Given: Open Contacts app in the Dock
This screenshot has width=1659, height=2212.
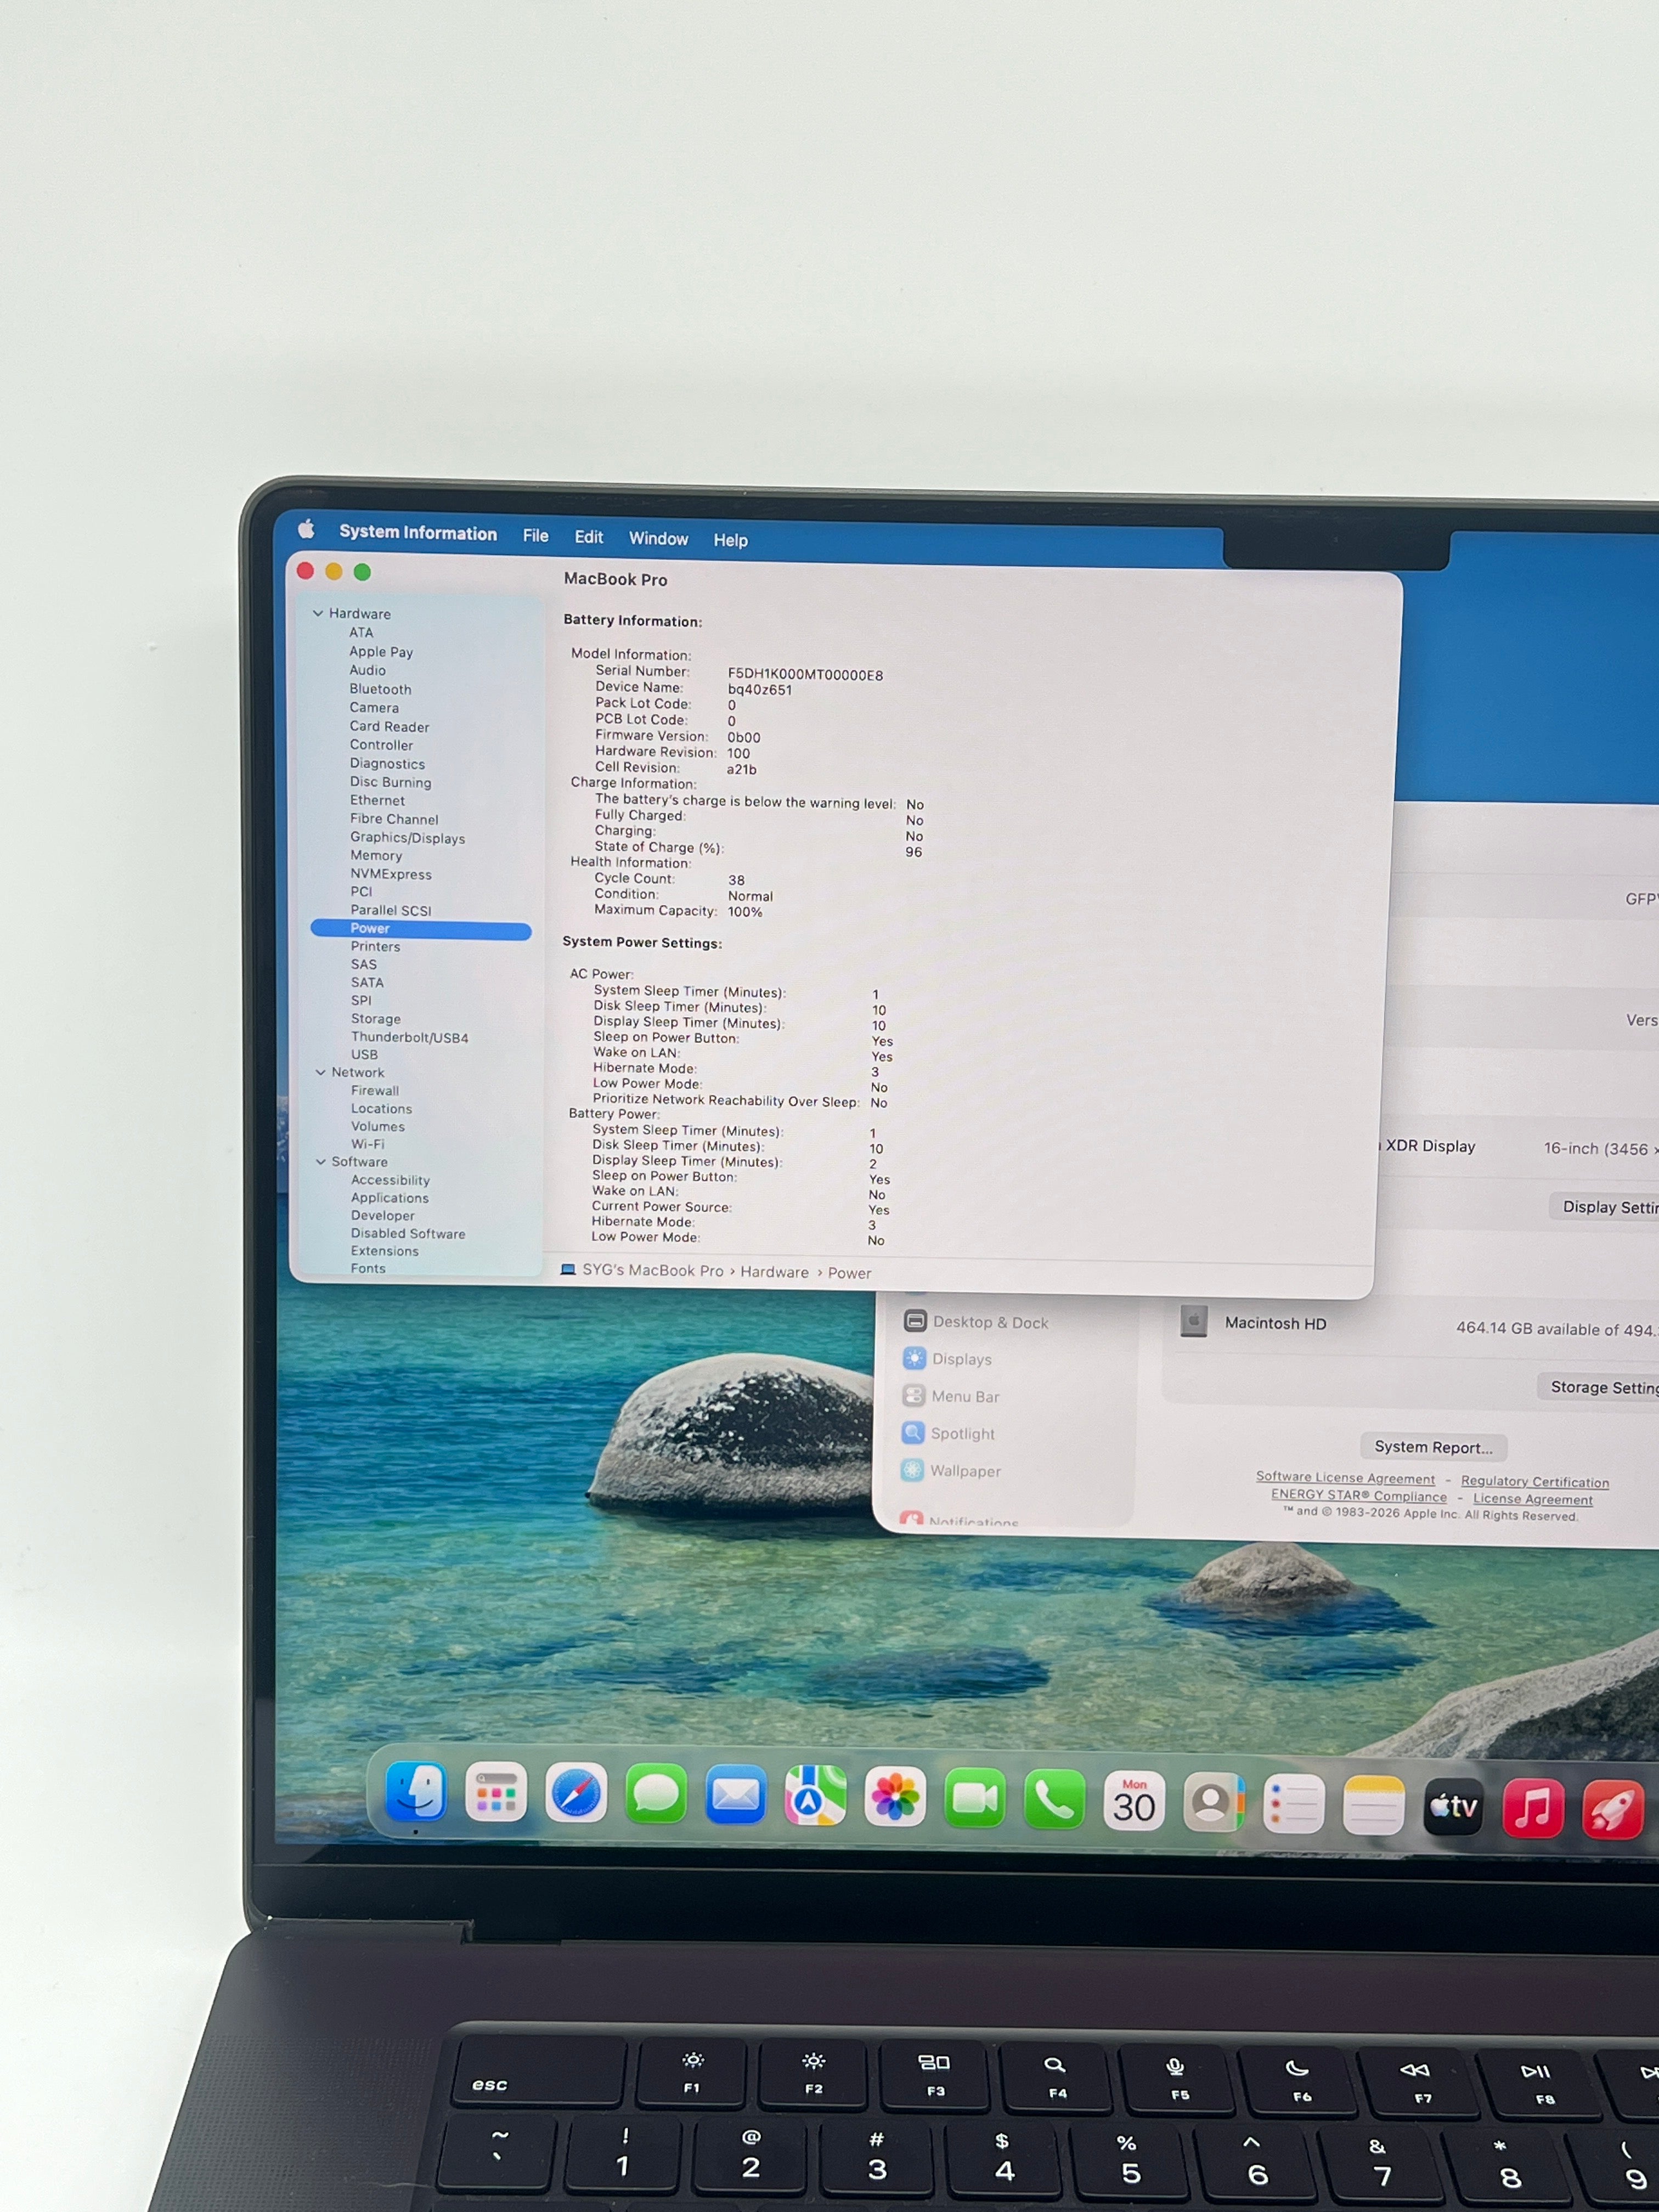Looking at the screenshot, I should pyautogui.click(x=1214, y=1802).
